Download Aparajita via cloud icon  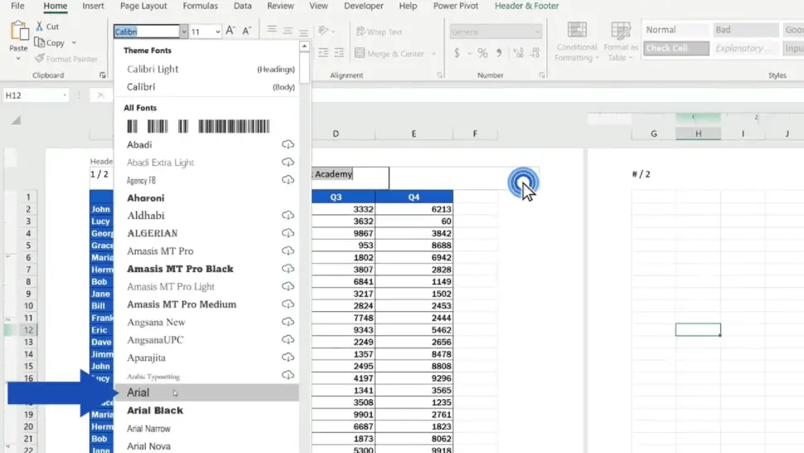coord(288,358)
